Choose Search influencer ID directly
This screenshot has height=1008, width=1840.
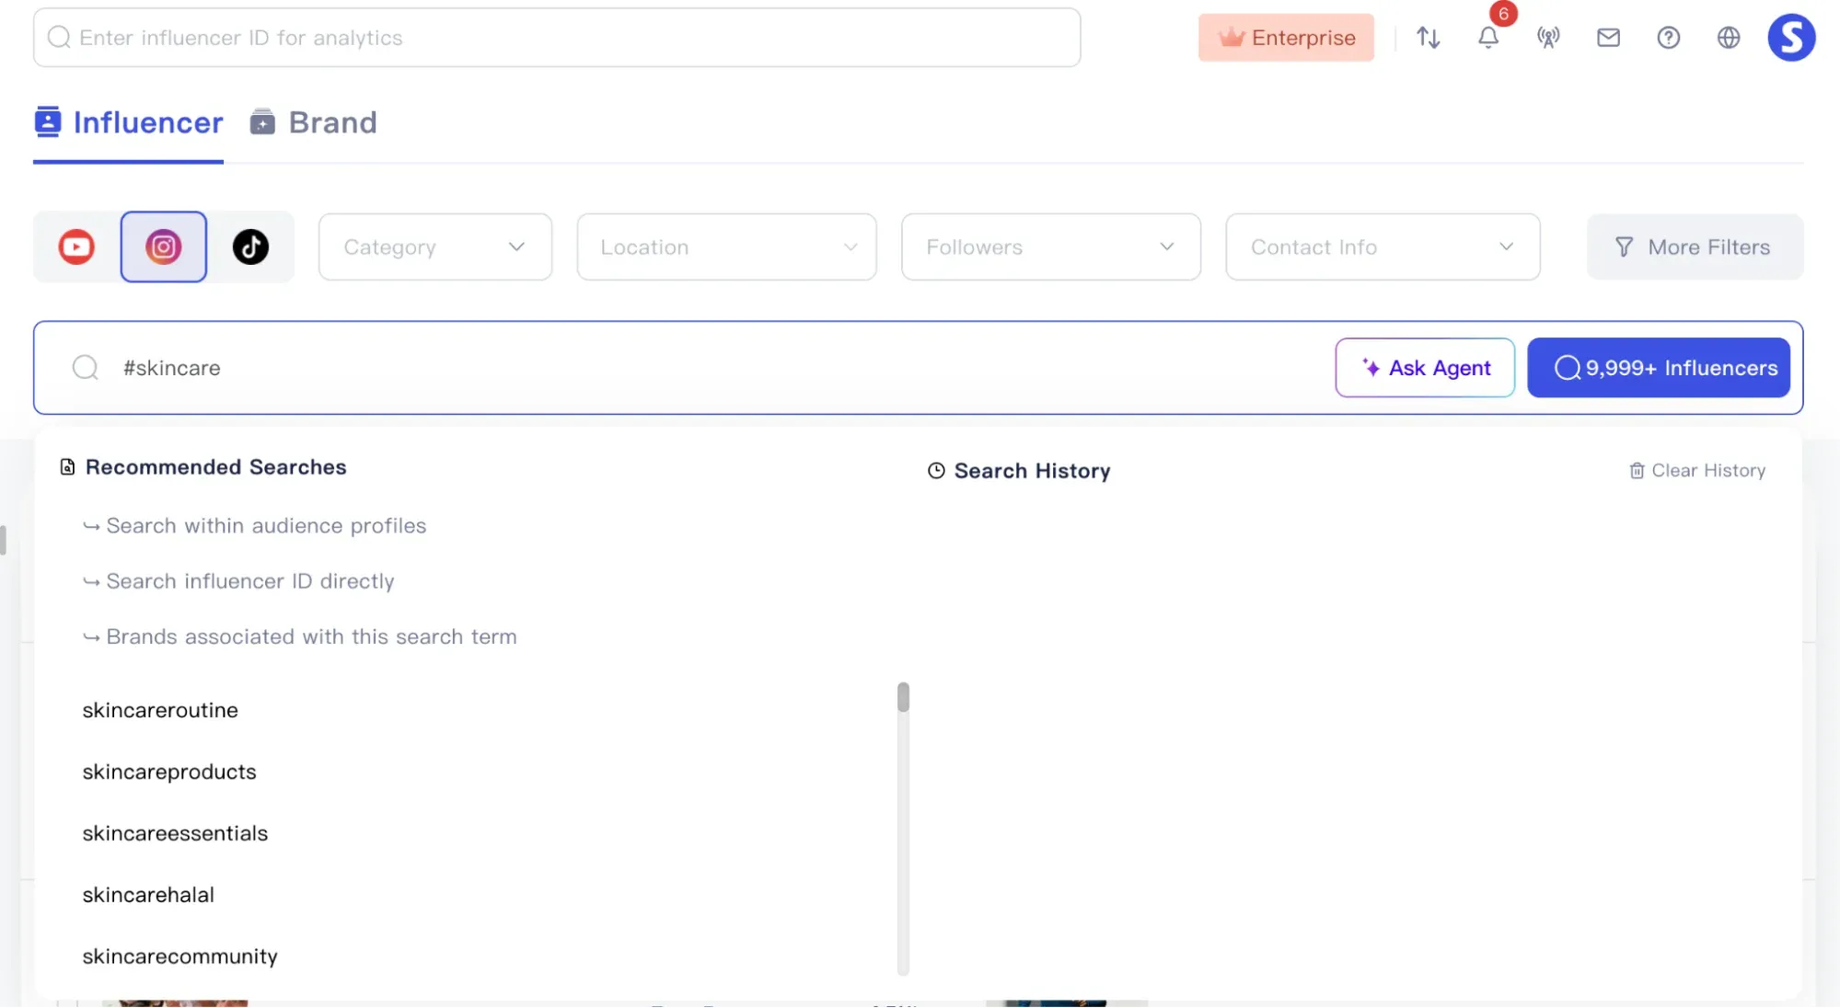[x=238, y=581]
